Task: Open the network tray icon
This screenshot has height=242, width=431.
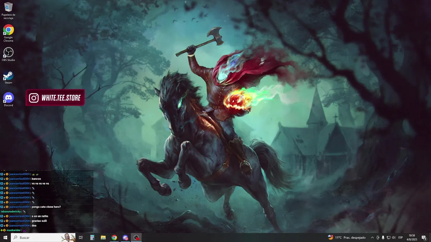Action: coord(389,238)
